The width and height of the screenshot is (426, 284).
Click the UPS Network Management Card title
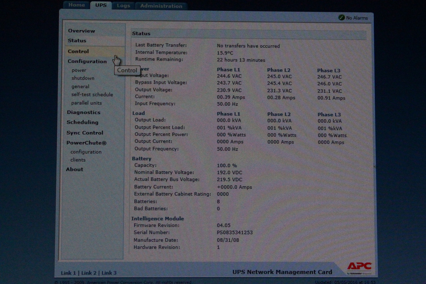(x=282, y=272)
